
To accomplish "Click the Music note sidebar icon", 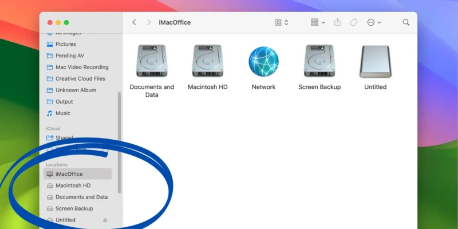I will (50, 113).
